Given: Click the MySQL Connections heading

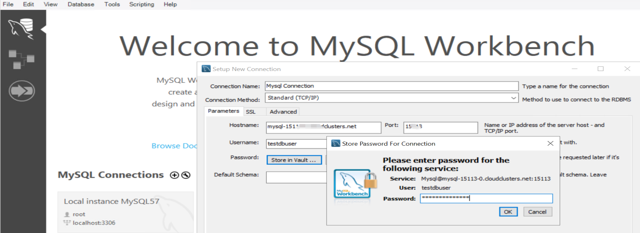Looking at the screenshot, I should 111,175.
